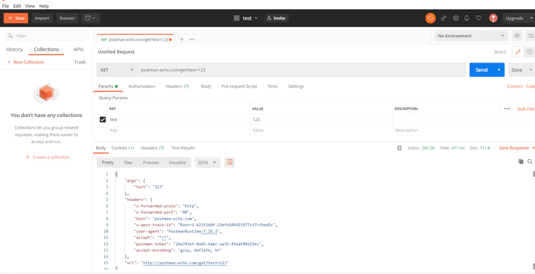Copy the response body with the copy icon

coord(521,162)
